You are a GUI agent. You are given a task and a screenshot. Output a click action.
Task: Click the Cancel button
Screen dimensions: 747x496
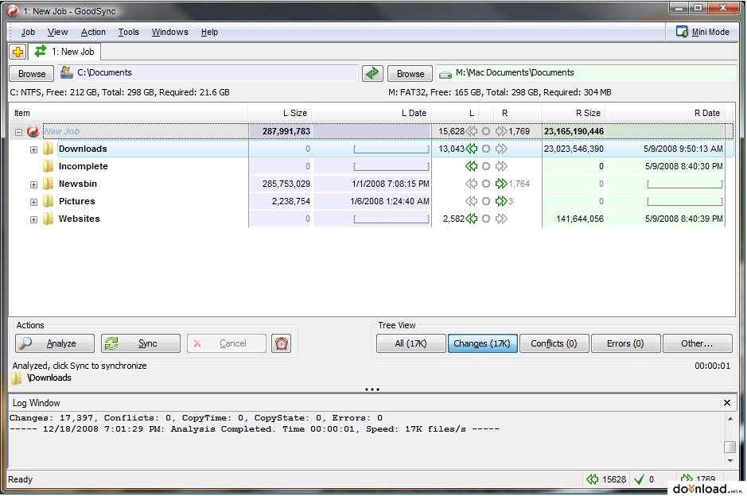pos(226,343)
